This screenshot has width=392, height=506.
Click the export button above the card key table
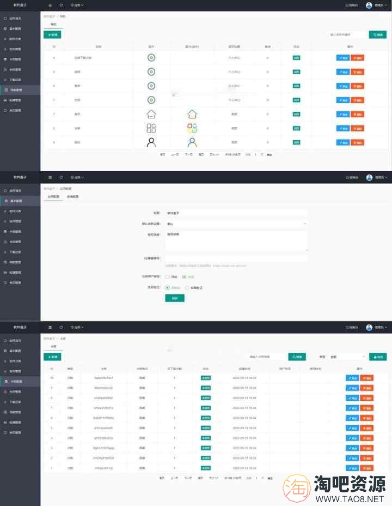click(378, 357)
